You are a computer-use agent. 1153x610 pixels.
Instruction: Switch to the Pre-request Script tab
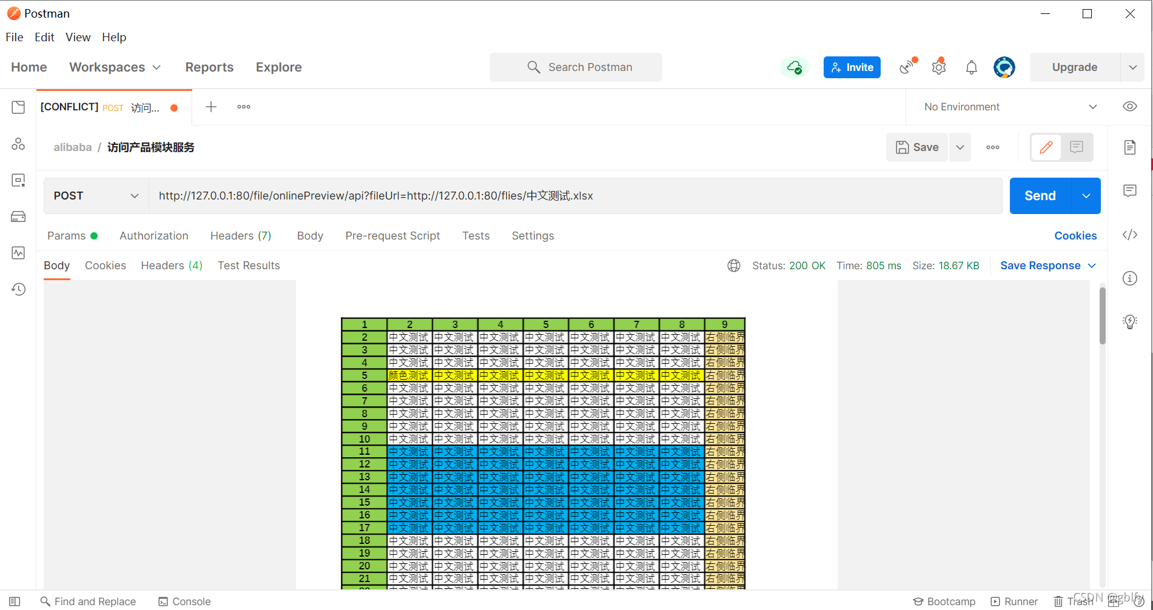393,236
